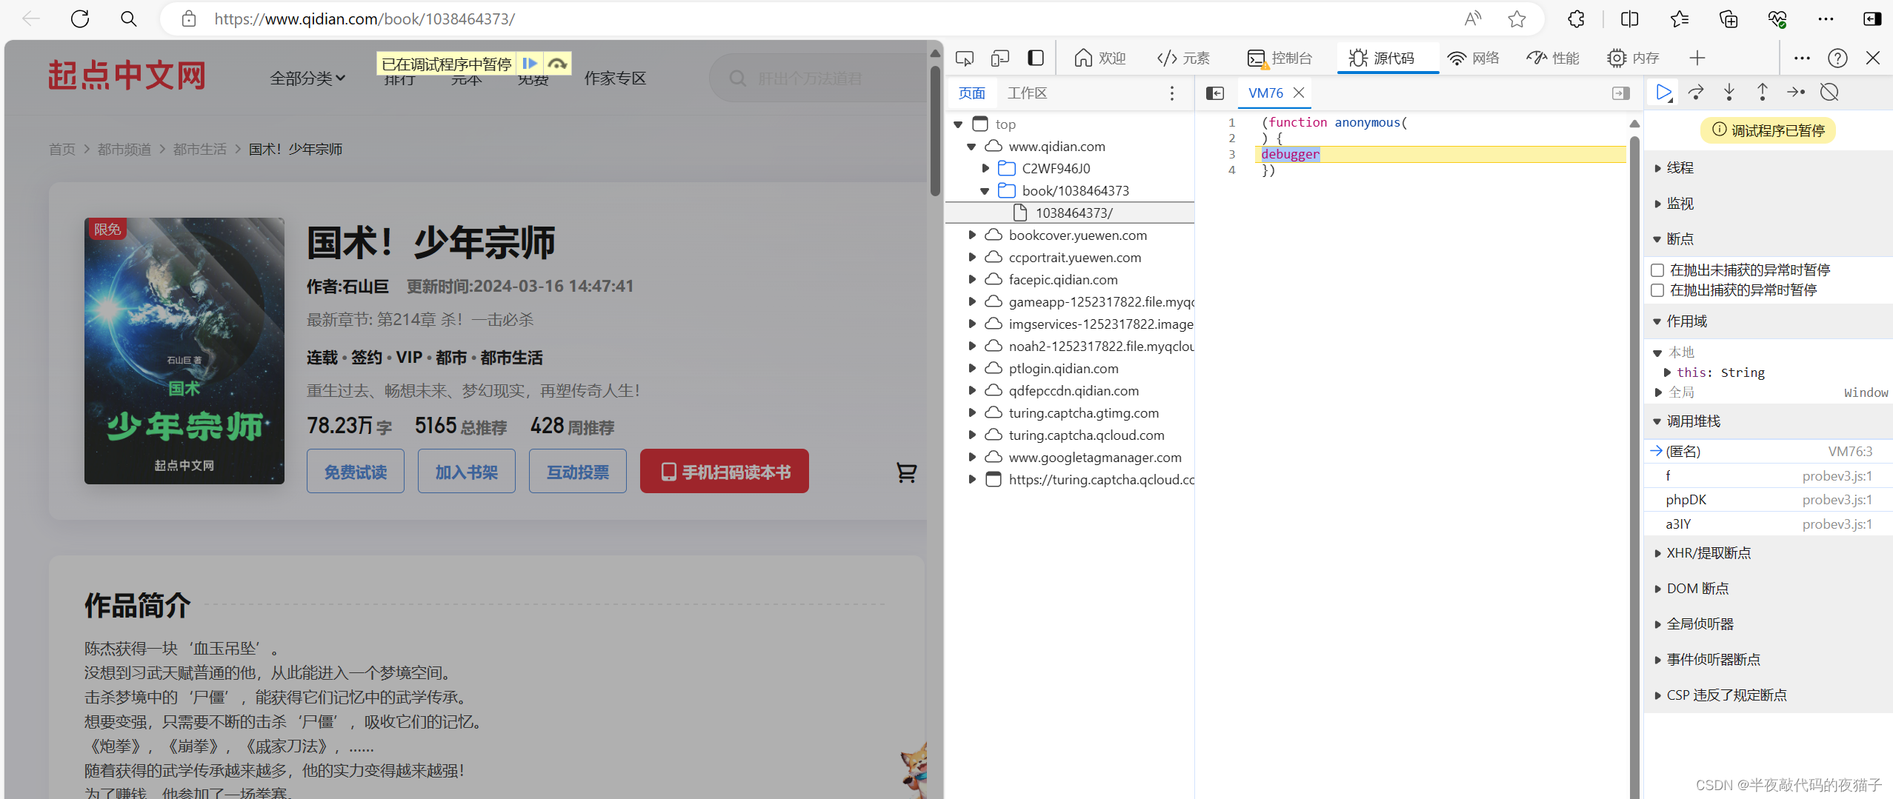Hide the debugger sidebar icon
Screen dimensions: 1893x799
(1621, 93)
